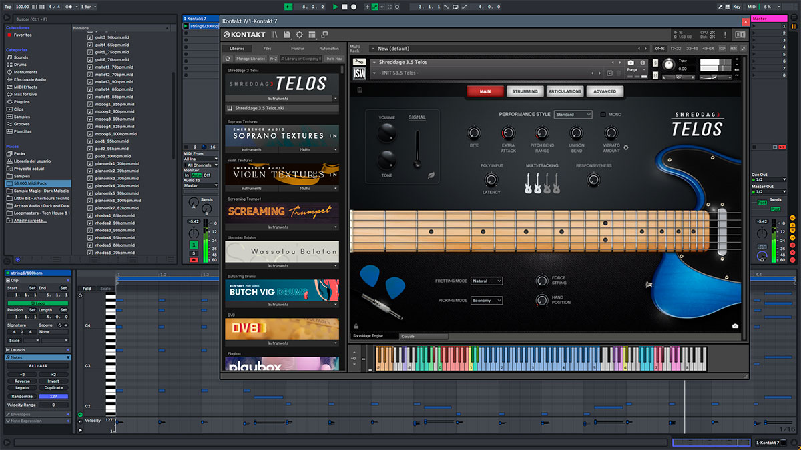Click Ableton's transport Record button

tap(354, 7)
